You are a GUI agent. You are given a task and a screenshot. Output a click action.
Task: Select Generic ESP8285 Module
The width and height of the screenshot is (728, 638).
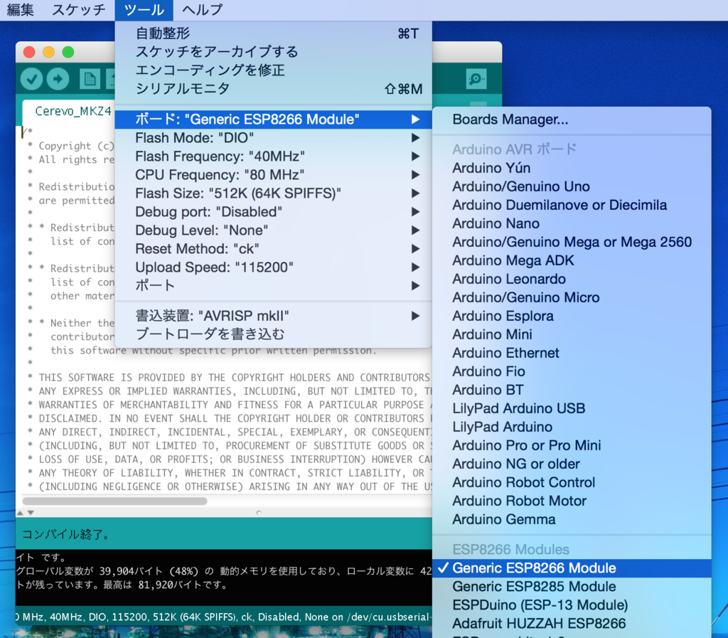(572, 587)
